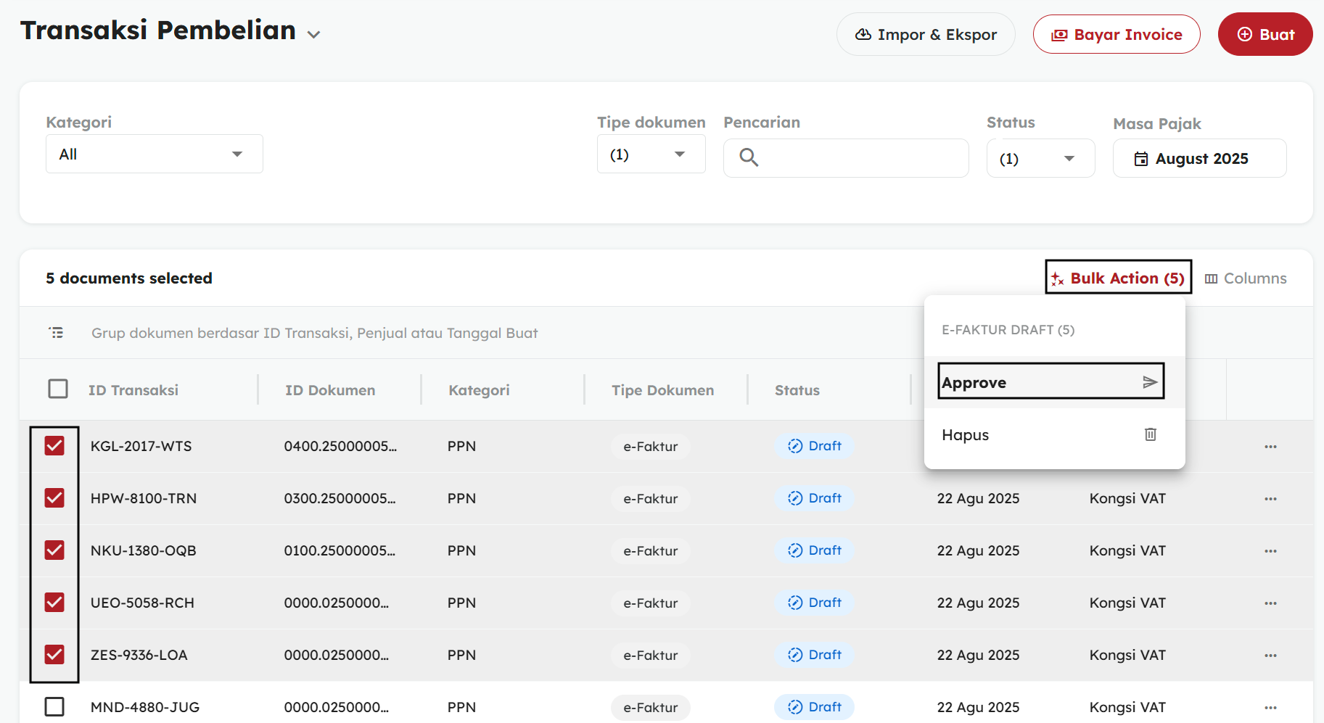1324x723 pixels.
Task: Choose Hapus in the bulk action menu
Action: coord(1054,434)
